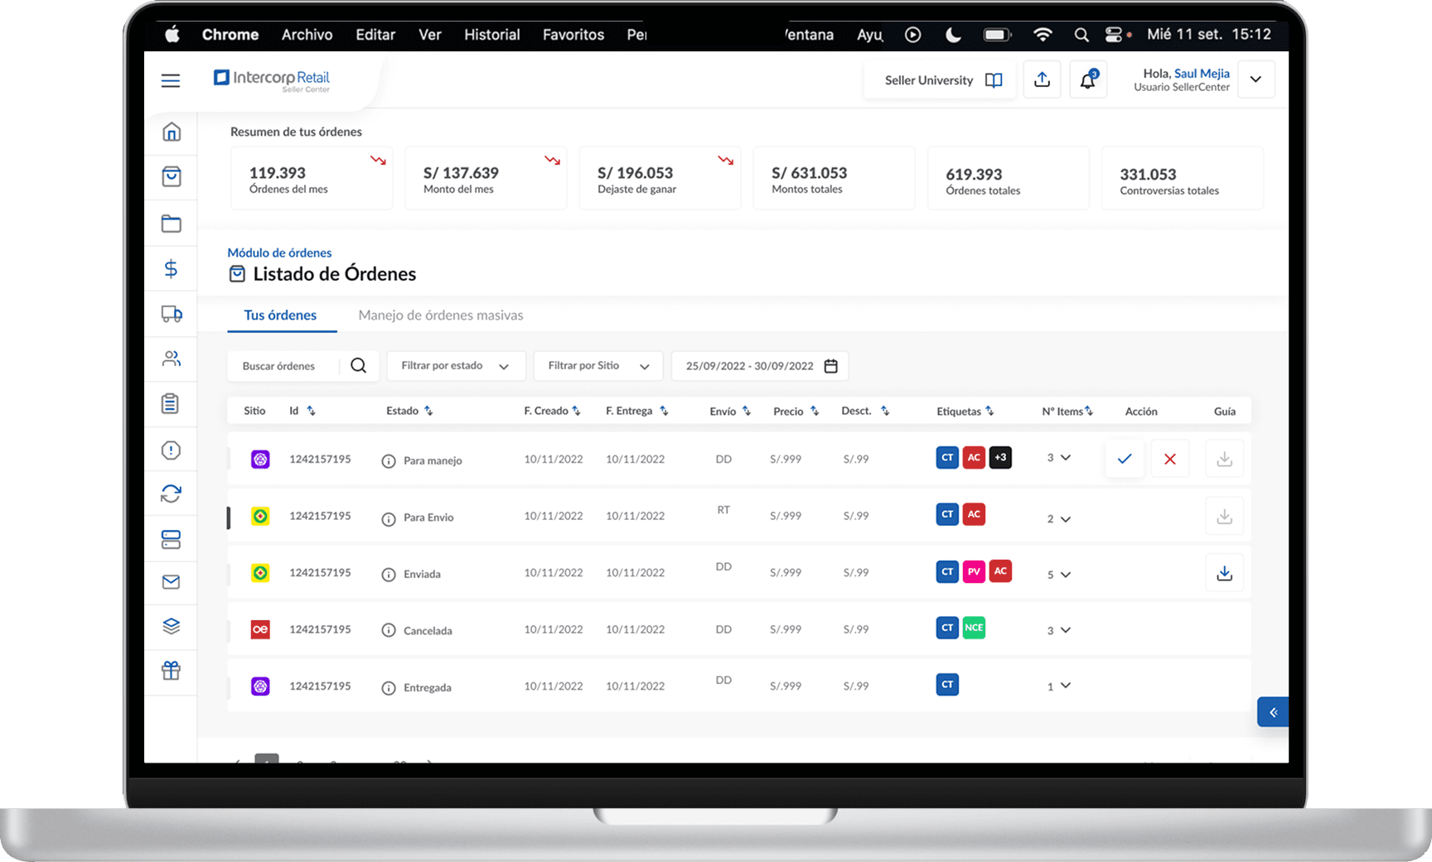
Task: Open the Filtrar por Sitio dropdown
Action: [597, 366]
